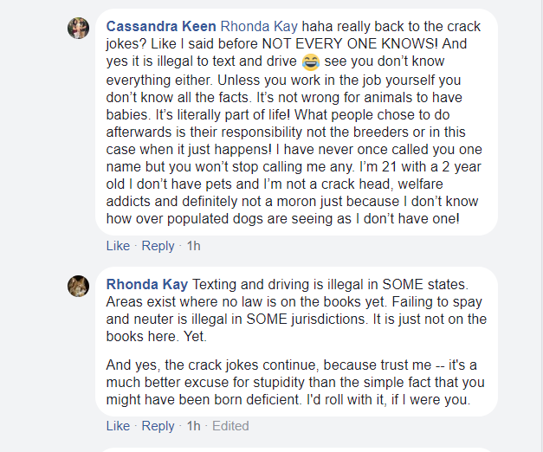This screenshot has width=543, height=452.
Task: Reply to Rhonda Kay's comment
Action: [x=158, y=426]
